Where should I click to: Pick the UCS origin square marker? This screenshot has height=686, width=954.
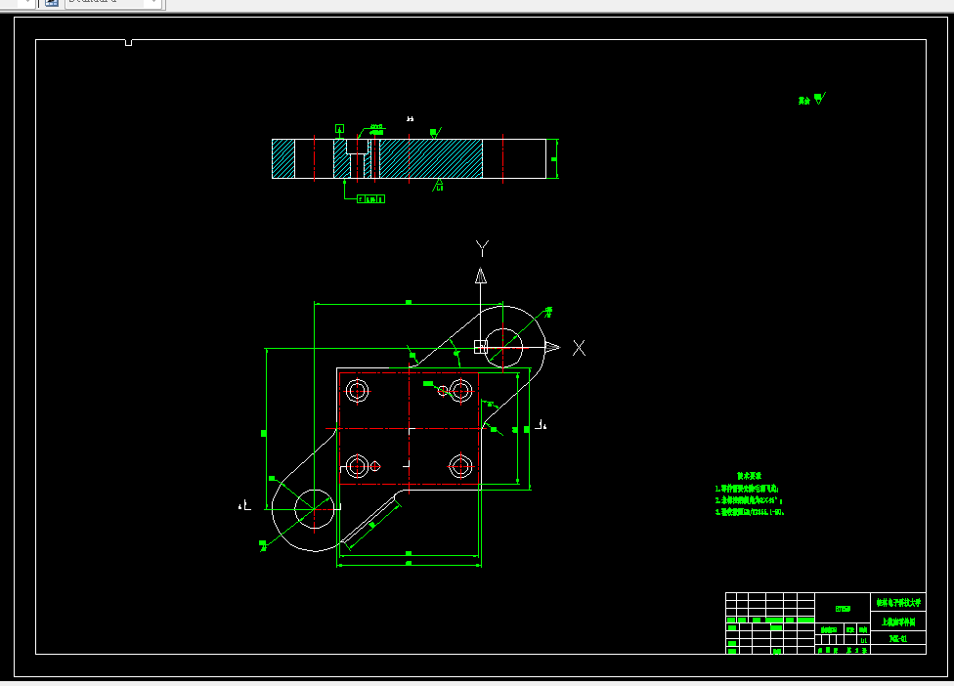[481, 347]
